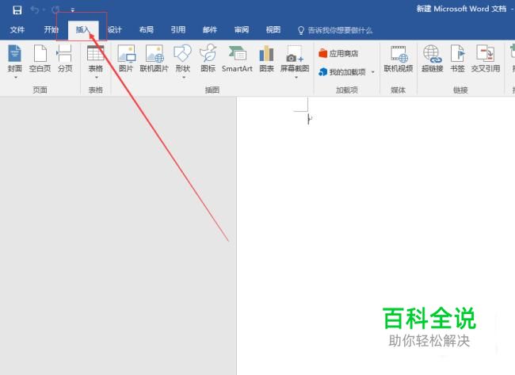The image size is (515, 375).
Task: Click the 告诉我你想要做什么 search box
Action: click(340, 31)
